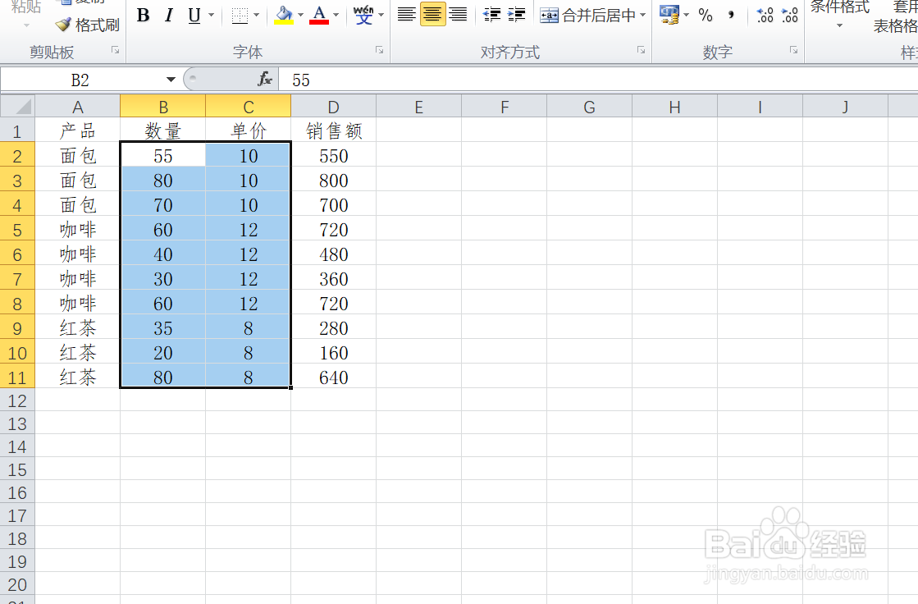This screenshot has height=604, width=918.
Task: Click 红茶 in row 11
Action: click(78, 377)
